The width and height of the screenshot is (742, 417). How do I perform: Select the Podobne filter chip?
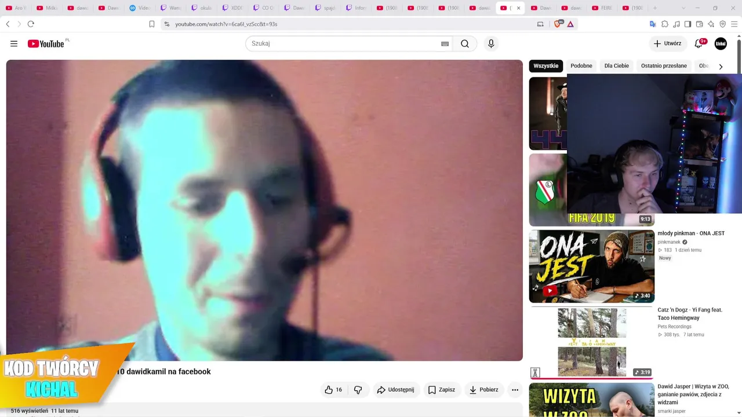[x=581, y=66]
